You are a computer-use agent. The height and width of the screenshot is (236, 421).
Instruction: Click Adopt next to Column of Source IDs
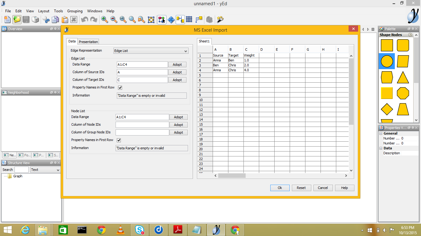click(x=177, y=72)
